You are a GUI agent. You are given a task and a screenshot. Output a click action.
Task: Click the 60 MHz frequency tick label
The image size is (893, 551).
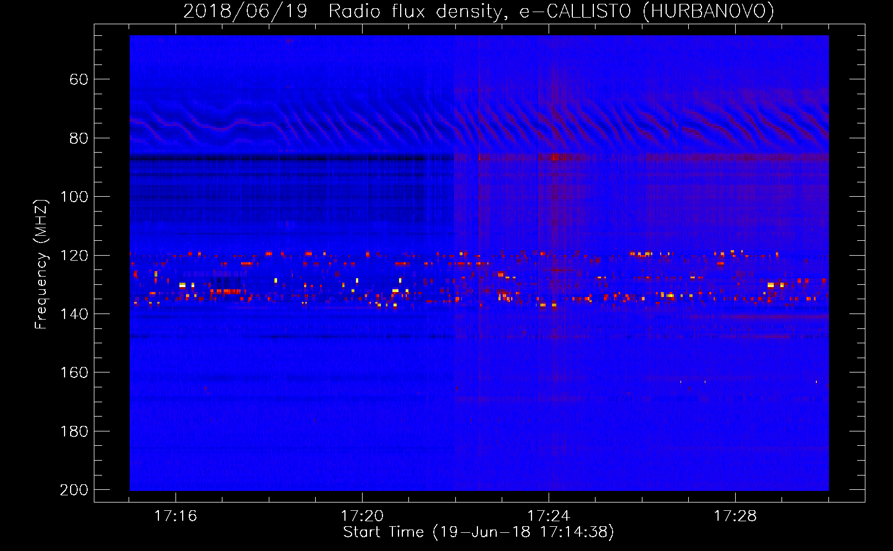tap(78, 79)
